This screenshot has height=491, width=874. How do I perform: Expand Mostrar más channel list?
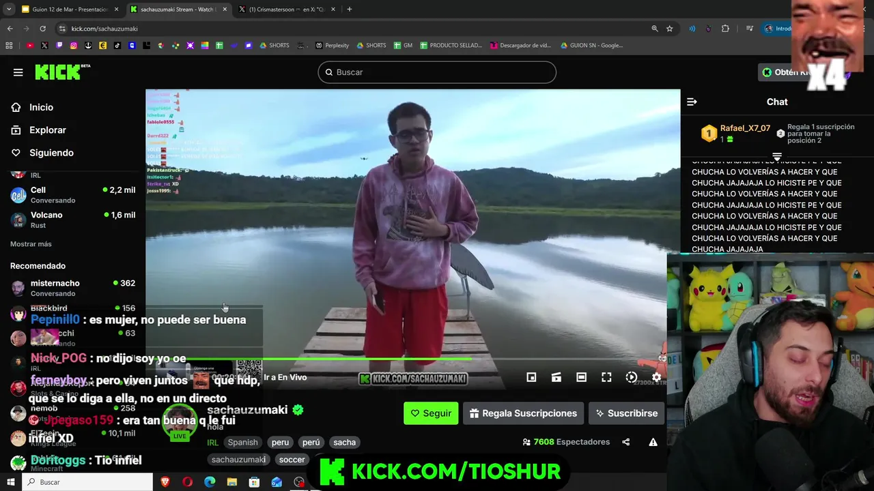pyautogui.click(x=31, y=244)
